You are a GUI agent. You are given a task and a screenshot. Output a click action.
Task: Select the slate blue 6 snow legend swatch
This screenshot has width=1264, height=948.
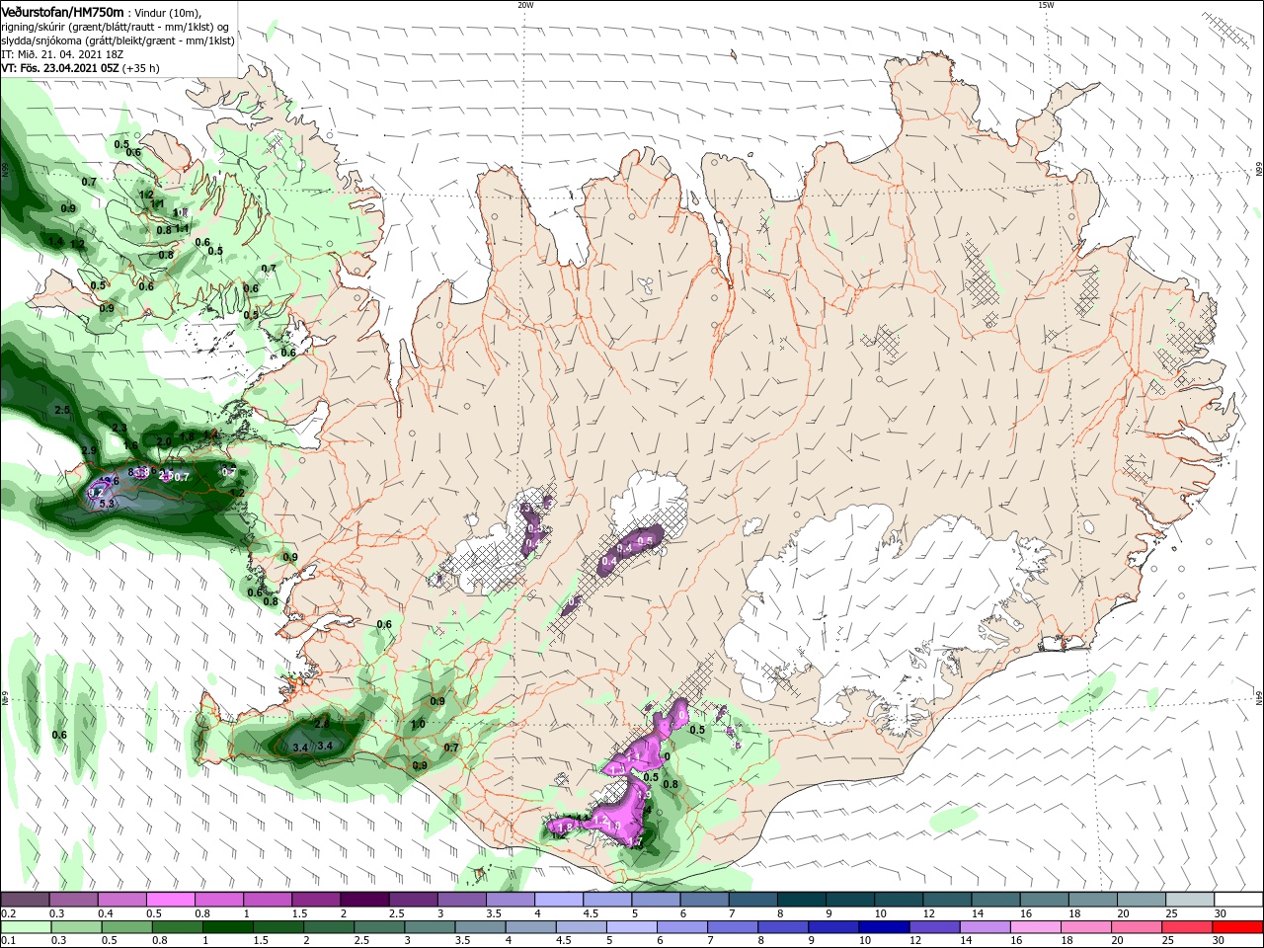[x=704, y=899]
